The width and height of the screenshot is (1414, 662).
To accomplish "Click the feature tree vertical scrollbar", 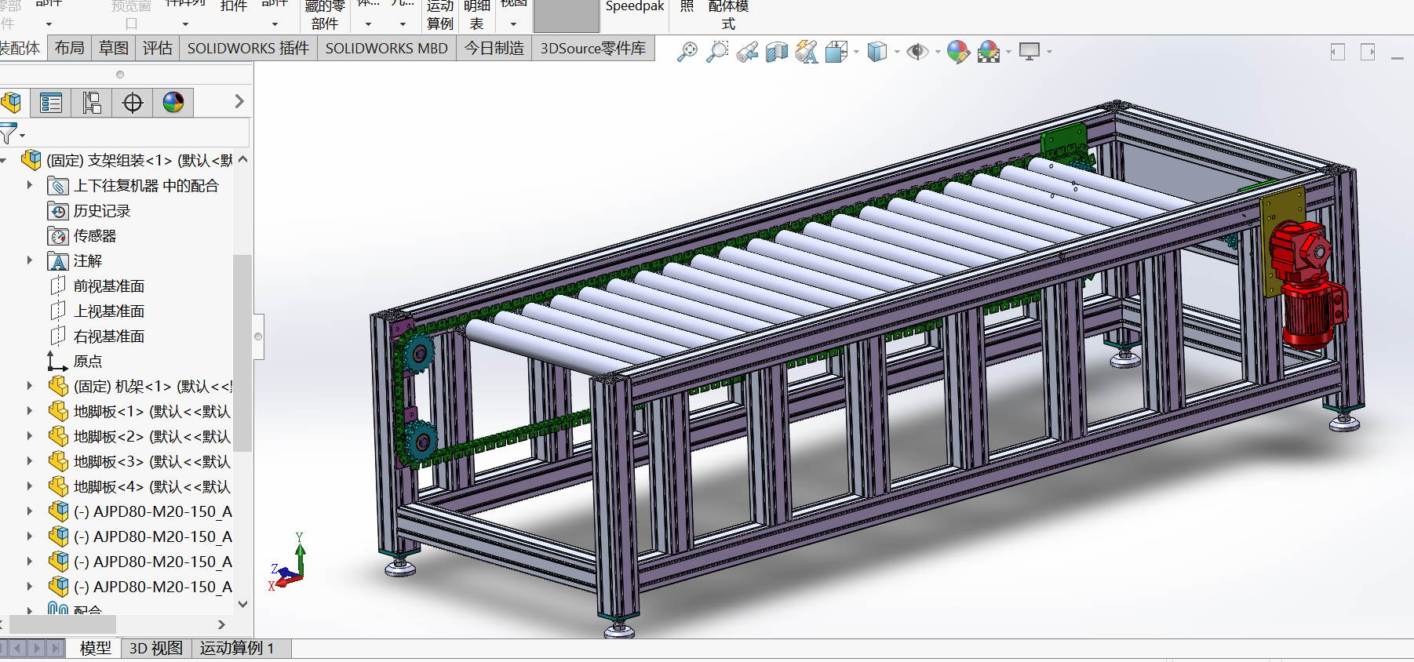I will (243, 353).
